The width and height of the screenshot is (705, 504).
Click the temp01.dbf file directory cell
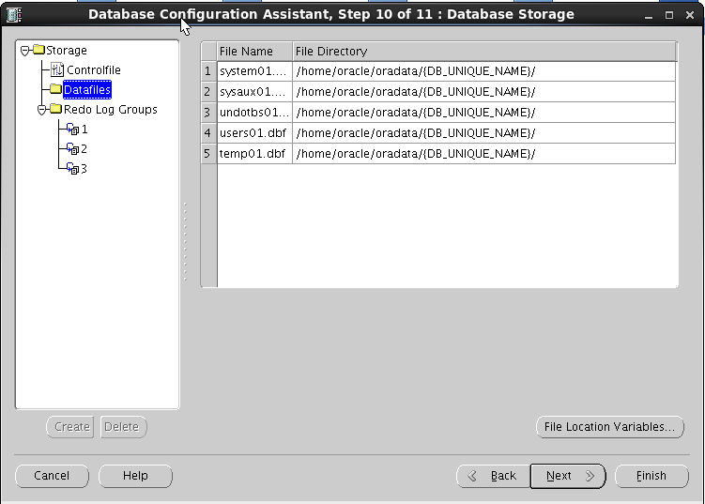(484, 154)
